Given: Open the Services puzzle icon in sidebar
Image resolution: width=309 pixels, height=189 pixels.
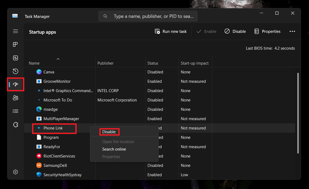Looking at the screenshot, I should tap(15, 125).
